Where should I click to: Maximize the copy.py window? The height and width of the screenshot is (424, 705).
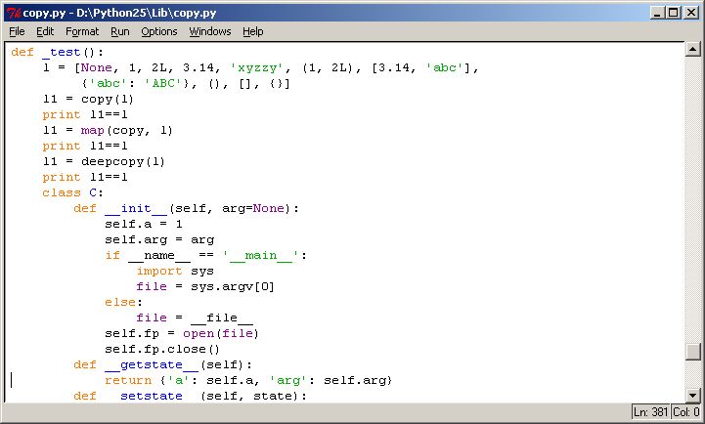point(673,13)
